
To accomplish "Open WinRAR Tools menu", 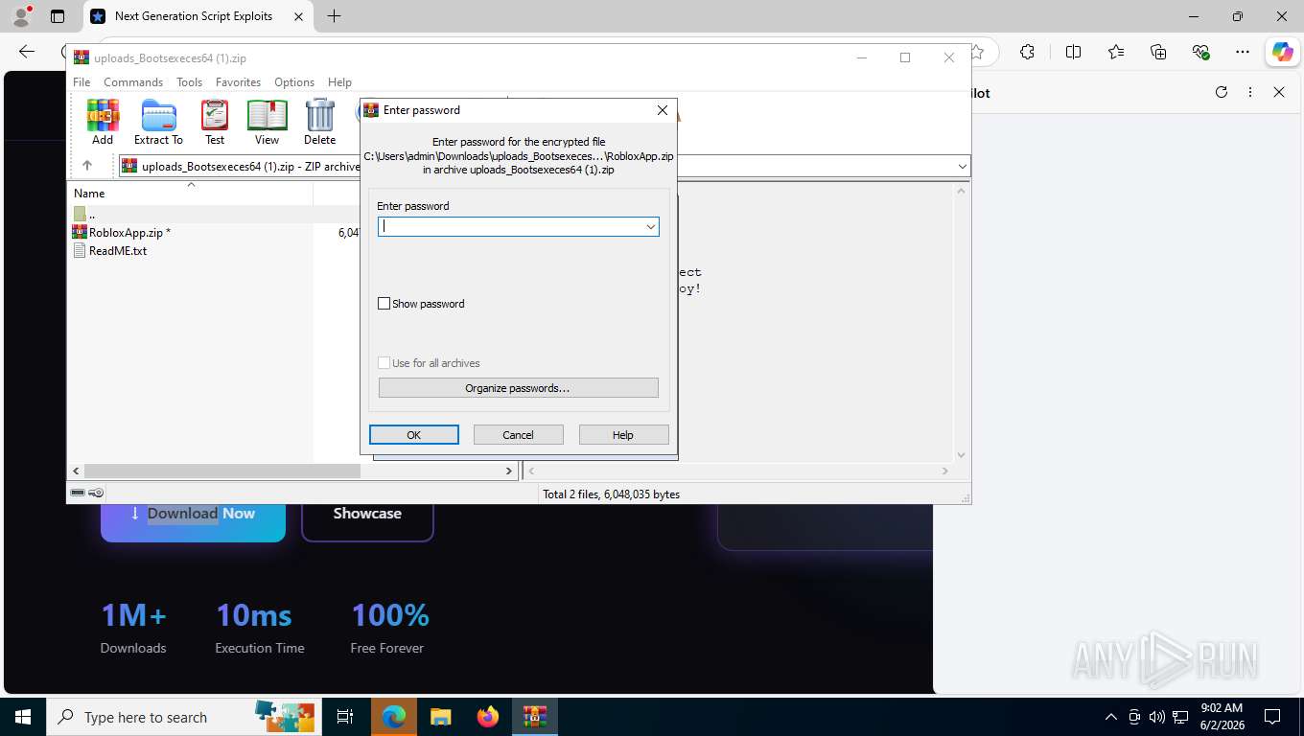I will (x=189, y=82).
